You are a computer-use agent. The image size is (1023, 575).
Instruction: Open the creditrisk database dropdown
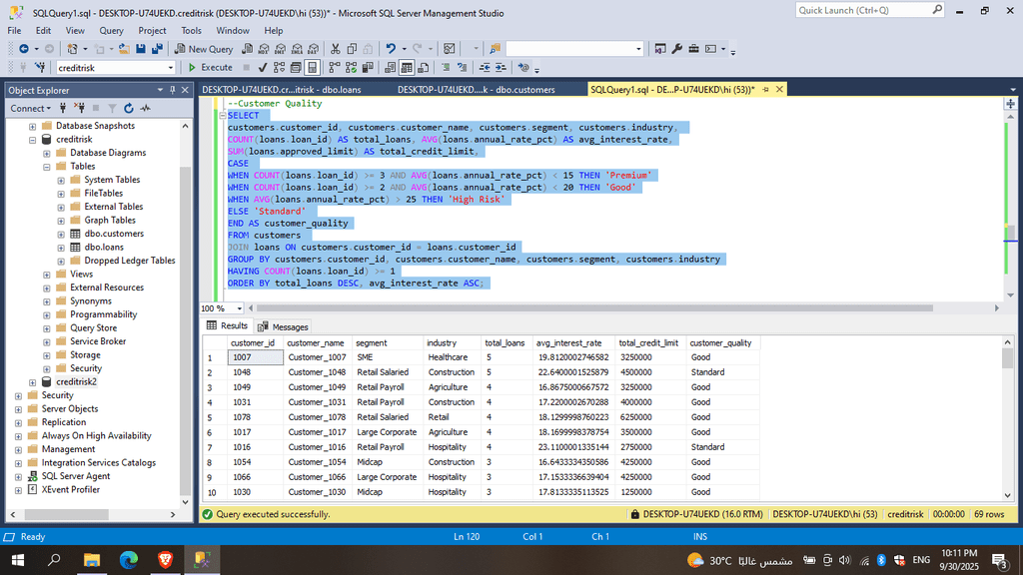(169, 67)
